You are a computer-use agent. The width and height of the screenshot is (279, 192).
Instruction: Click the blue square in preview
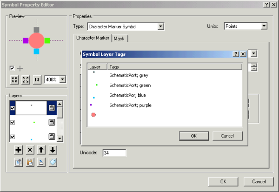[36, 52]
